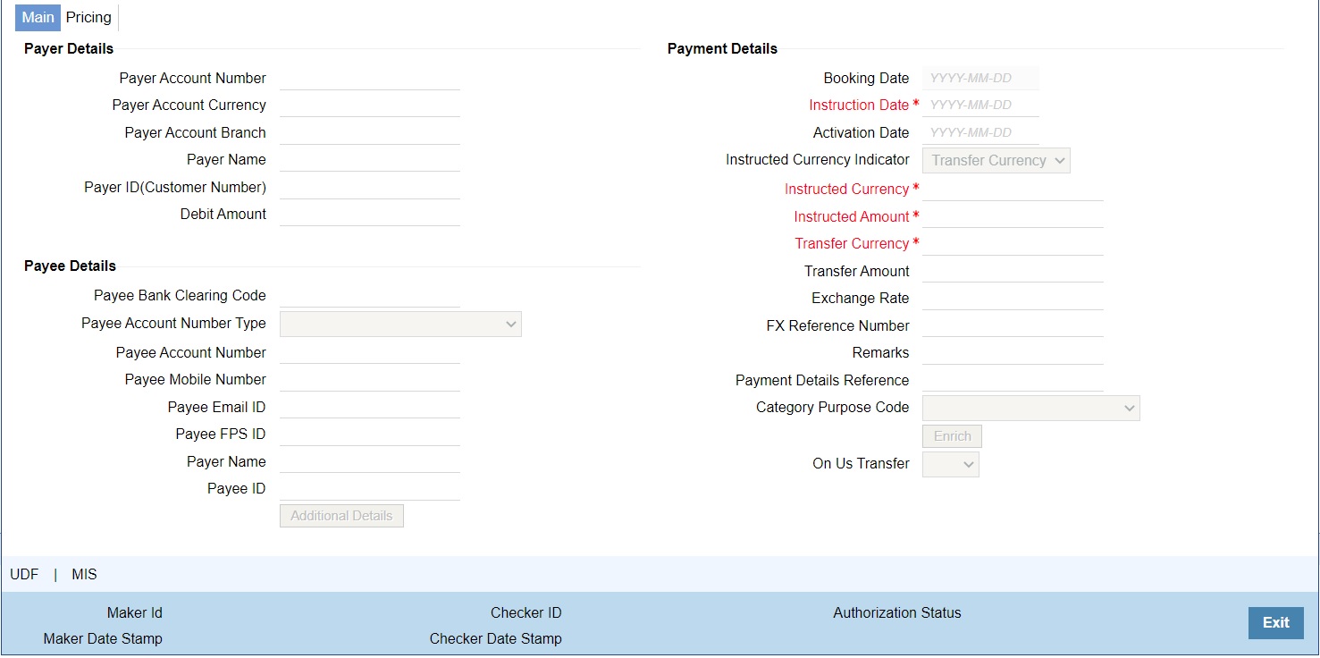Screen dimensions: 1320x658
Task: Select the Transfer Currency text input
Action: coord(1013,244)
